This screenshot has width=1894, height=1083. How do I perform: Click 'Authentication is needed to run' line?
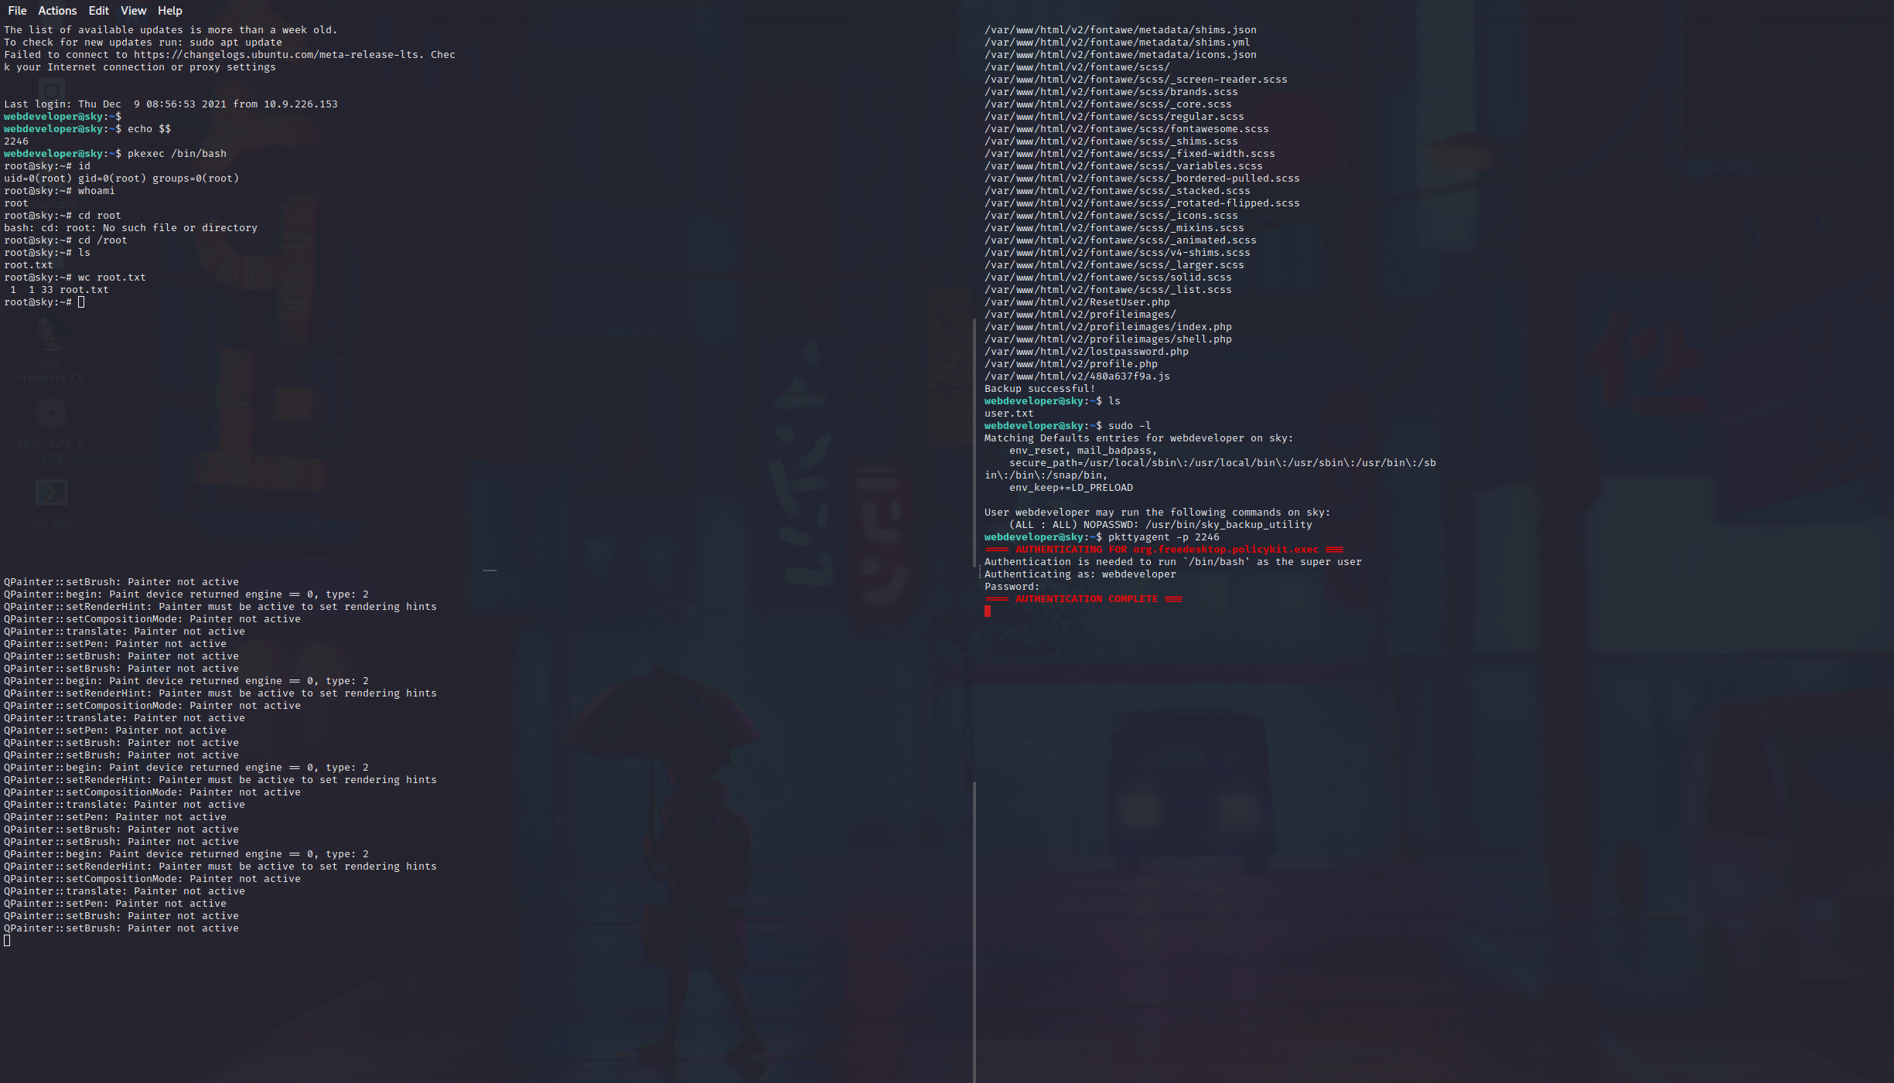[x=1173, y=562]
